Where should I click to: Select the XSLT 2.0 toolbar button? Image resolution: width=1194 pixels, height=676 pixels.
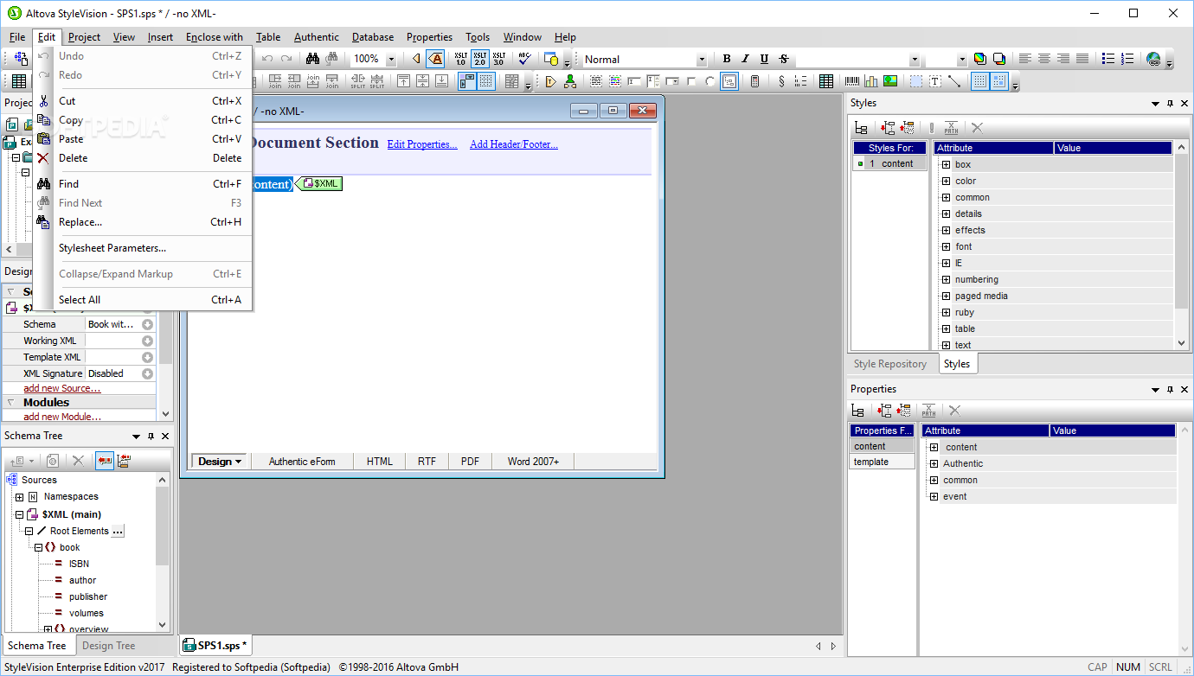[x=479, y=59]
